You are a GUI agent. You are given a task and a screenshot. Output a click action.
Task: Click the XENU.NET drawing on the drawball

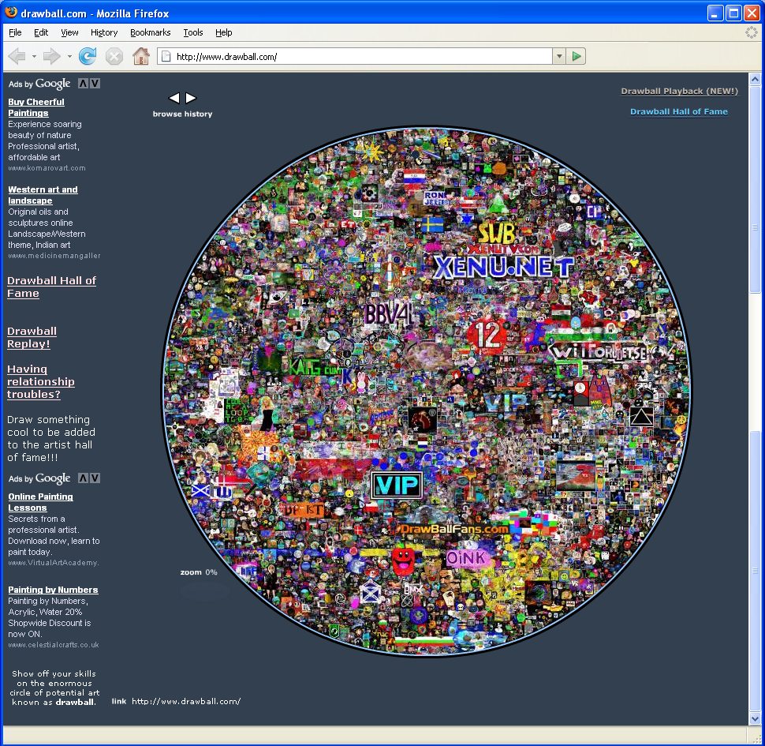(503, 268)
